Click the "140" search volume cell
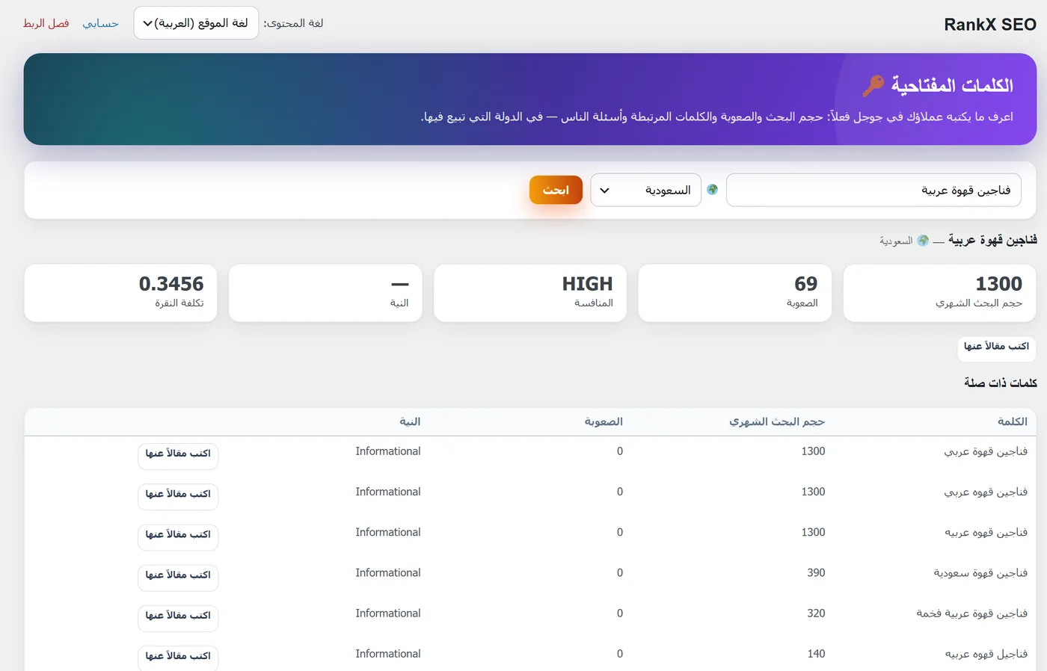 [816, 654]
